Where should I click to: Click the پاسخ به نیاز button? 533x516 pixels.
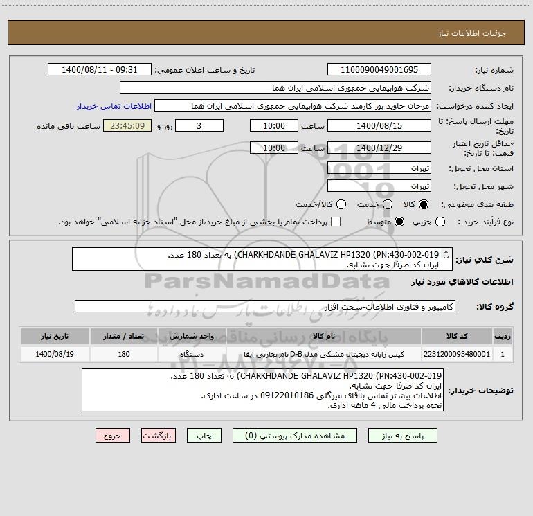pos(402,436)
